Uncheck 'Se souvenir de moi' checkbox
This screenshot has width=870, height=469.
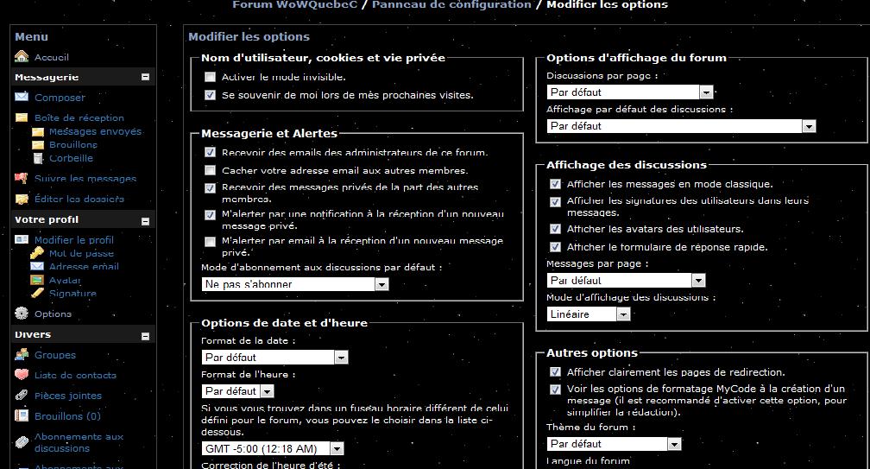210,95
